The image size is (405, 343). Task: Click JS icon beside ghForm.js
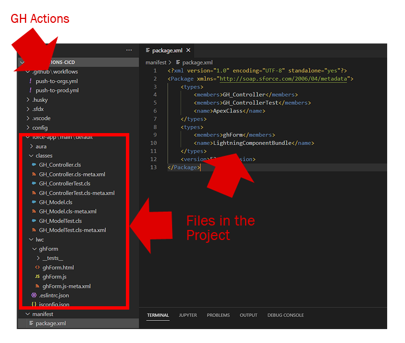coord(37,276)
